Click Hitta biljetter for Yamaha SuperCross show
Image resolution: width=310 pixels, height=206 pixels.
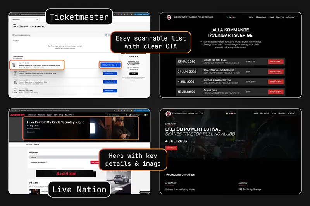click(110, 82)
